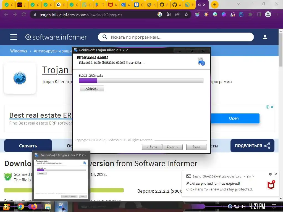This screenshot has width=283, height=212.
Task: Click the installer's file copy progress bar
Action: click(x=141, y=81)
